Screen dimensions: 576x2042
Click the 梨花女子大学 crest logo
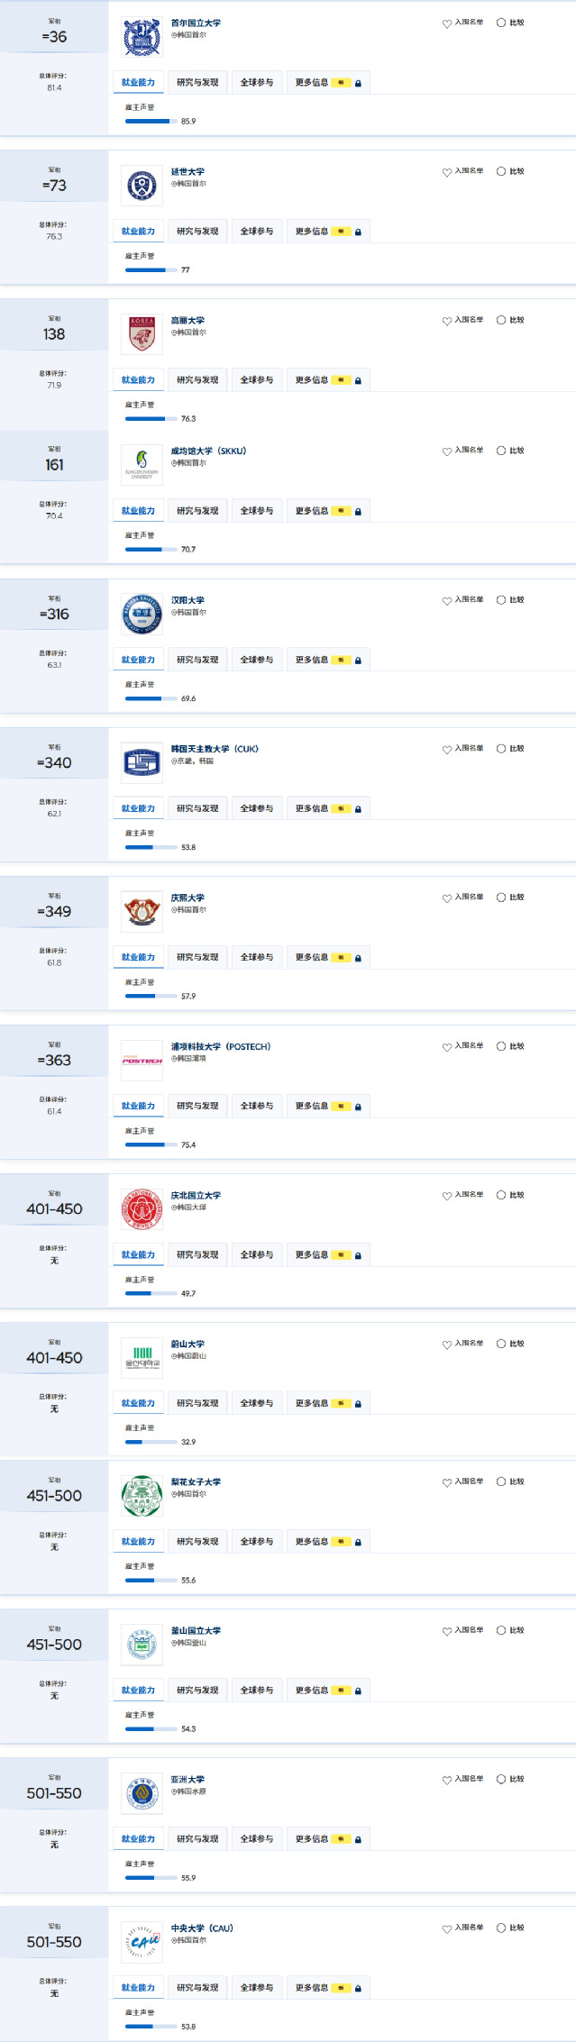(x=142, y=1496)
